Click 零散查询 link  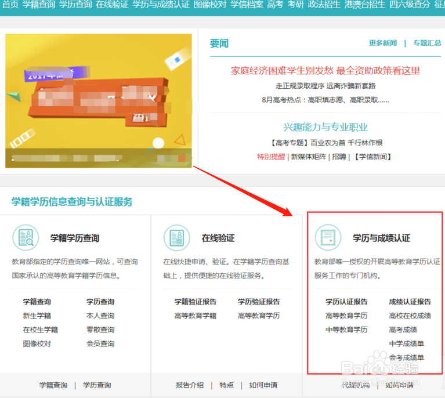click(100, 330)
